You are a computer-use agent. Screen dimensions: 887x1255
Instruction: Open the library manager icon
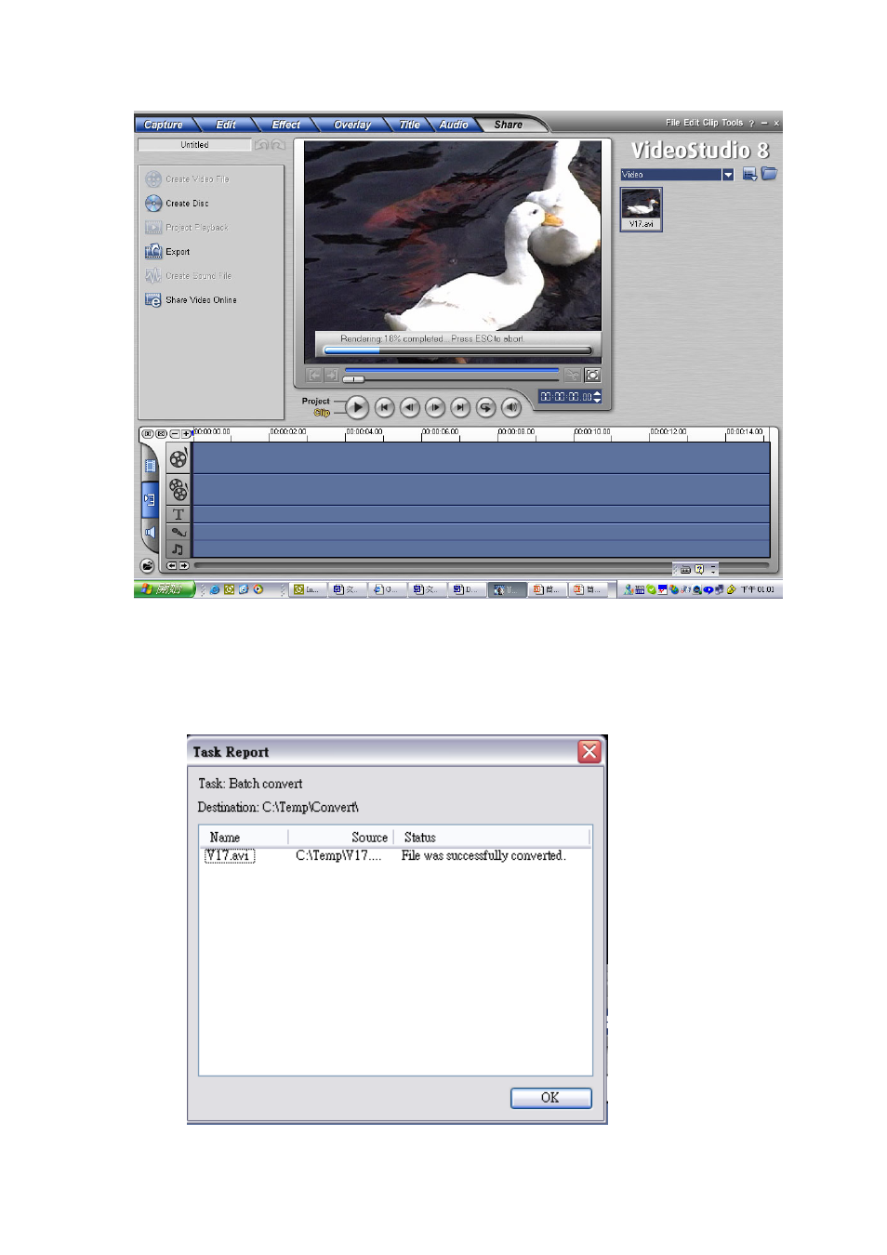749,174
